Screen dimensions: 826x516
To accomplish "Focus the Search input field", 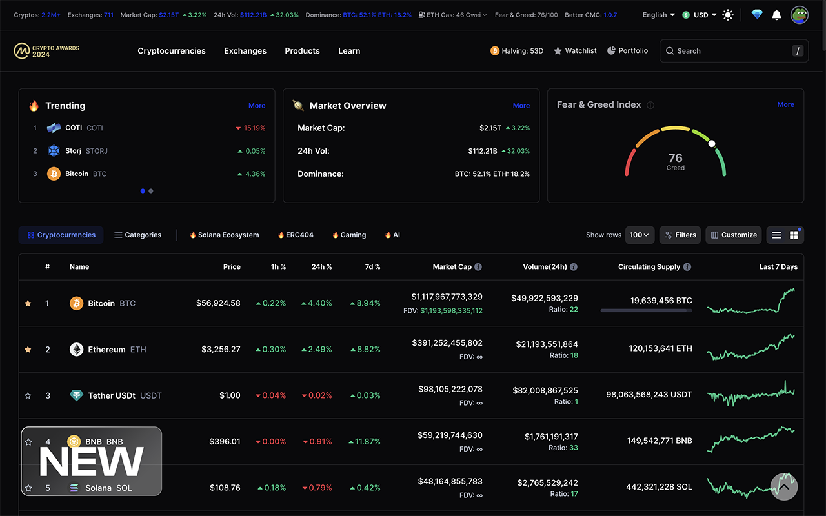I will coord(734,51).
